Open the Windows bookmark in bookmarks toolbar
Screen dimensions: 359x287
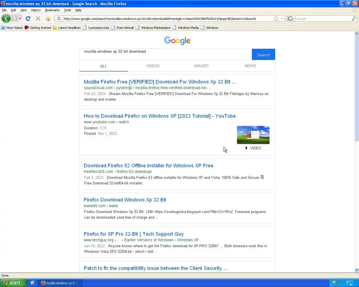[210, 27]
